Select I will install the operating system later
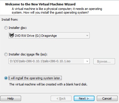This screenshot has height=103, width=119. 6,78
